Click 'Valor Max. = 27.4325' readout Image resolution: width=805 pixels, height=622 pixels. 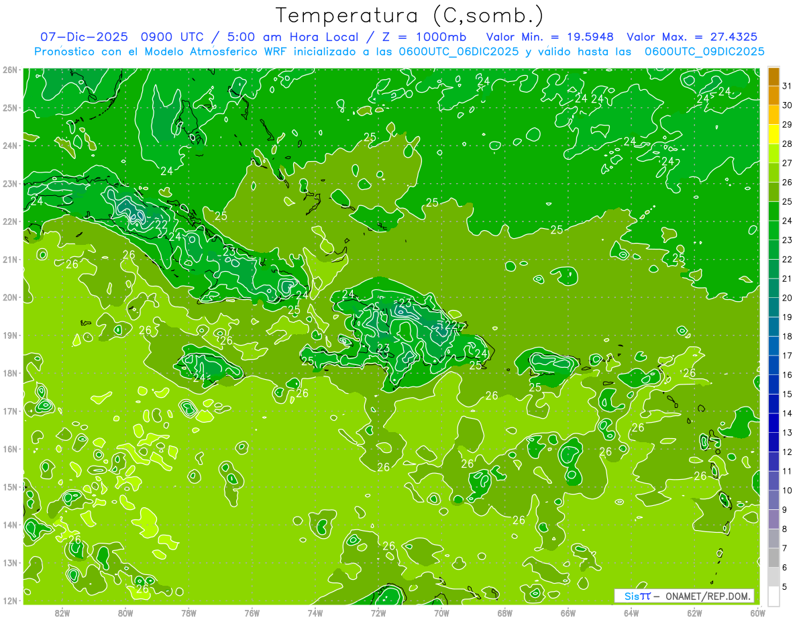[692, 37]
